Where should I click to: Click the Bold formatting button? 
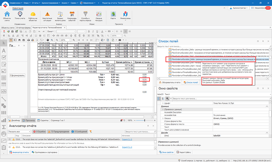[x=89, y=32]
